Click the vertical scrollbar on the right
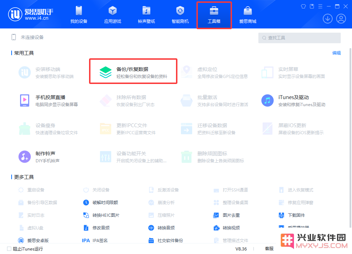The image size is (352, 254). [350, 138]
